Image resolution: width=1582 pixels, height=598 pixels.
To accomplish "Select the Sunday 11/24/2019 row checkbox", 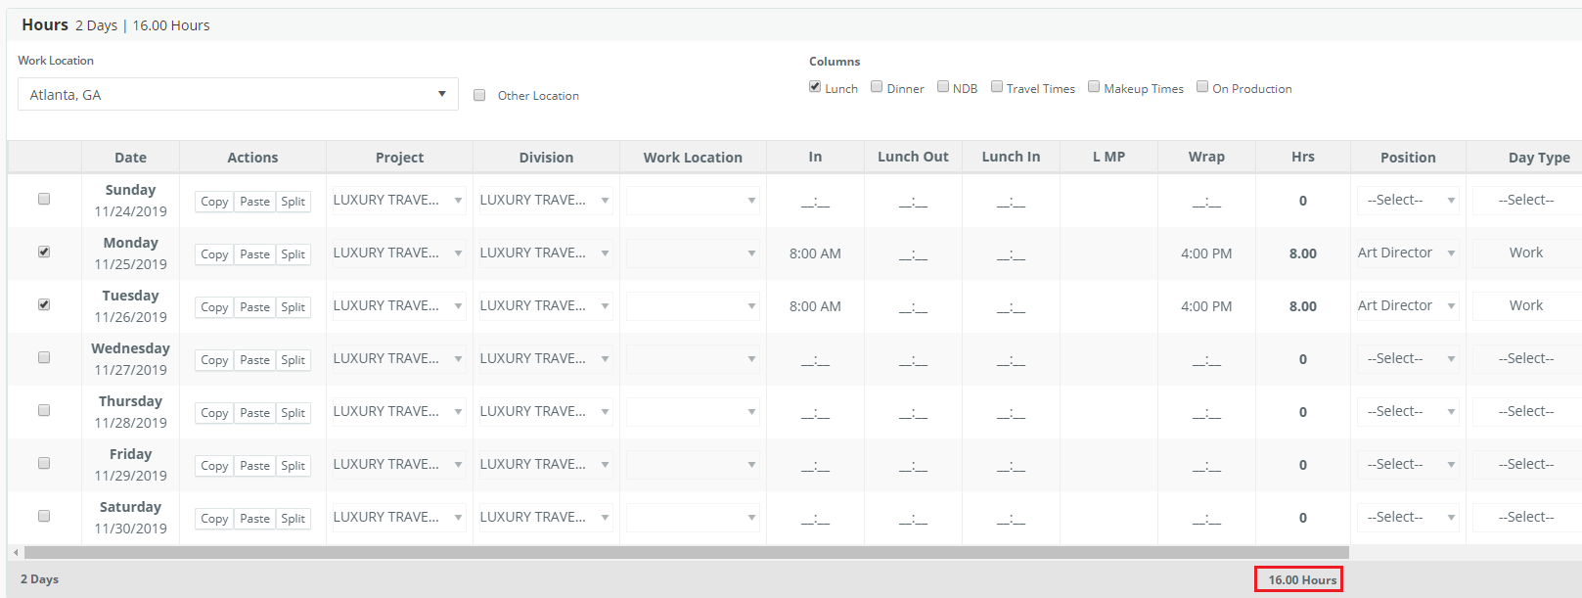I will point(44,200).
